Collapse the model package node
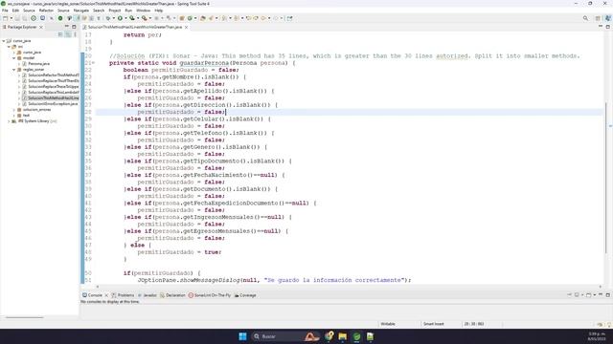The width and height of the screenshot is (613, 344). (14, 57)
